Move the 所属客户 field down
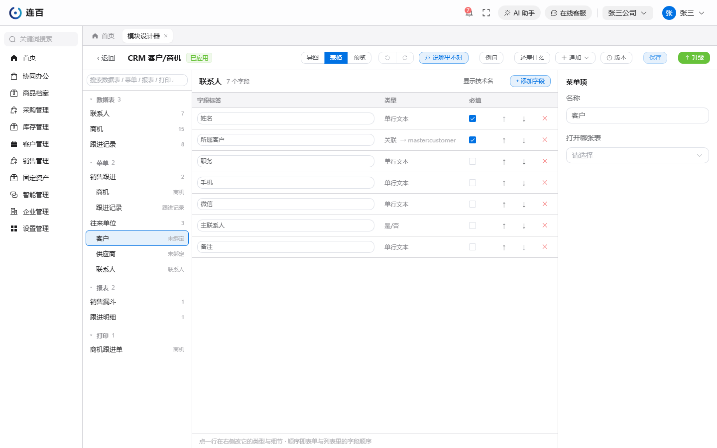The image size is (717, 448). click(x=524, y=140)
